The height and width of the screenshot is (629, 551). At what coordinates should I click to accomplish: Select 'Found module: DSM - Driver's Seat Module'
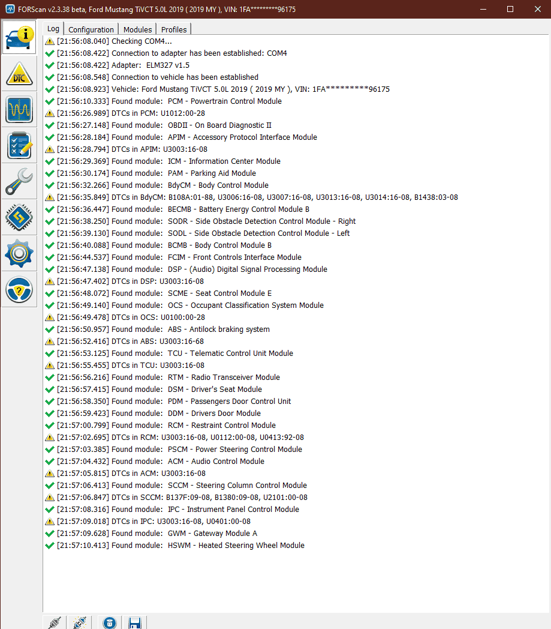tap(153, 390)
